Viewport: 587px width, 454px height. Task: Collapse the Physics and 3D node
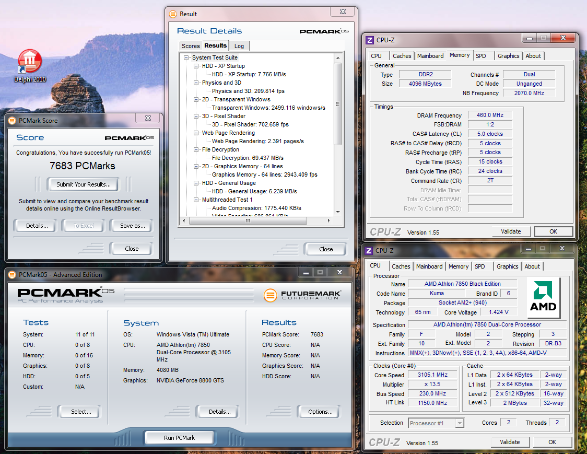click(x=196, y=83)
